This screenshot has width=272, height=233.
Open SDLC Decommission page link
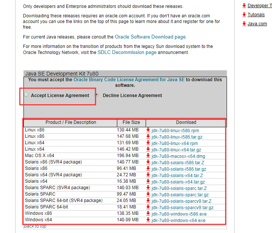point(127,52)
